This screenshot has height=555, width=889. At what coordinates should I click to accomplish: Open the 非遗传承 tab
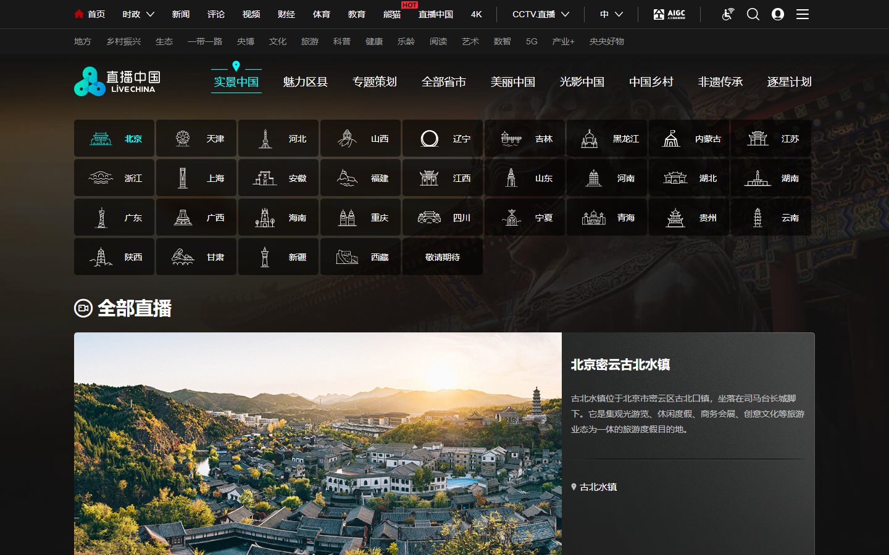pos(720,82)
